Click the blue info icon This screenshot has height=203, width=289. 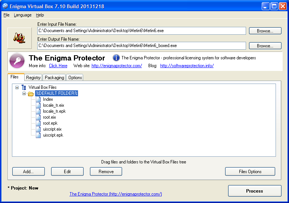pyautogui.click(x=116, y=58)
